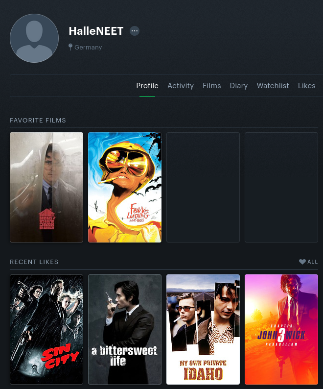Open Fear and Loathing in Las Vegas poster
Screen dimensions: 323x389
pos(125,187)
